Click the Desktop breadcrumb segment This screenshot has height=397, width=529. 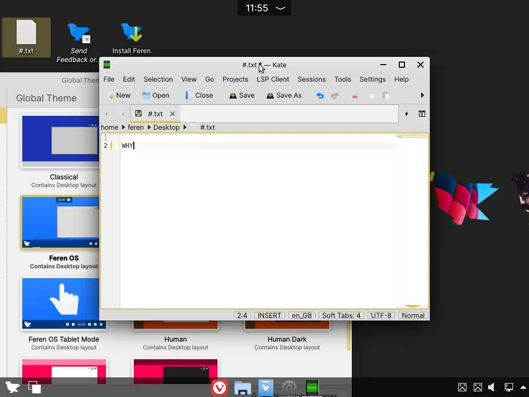(x=166, y=127)
